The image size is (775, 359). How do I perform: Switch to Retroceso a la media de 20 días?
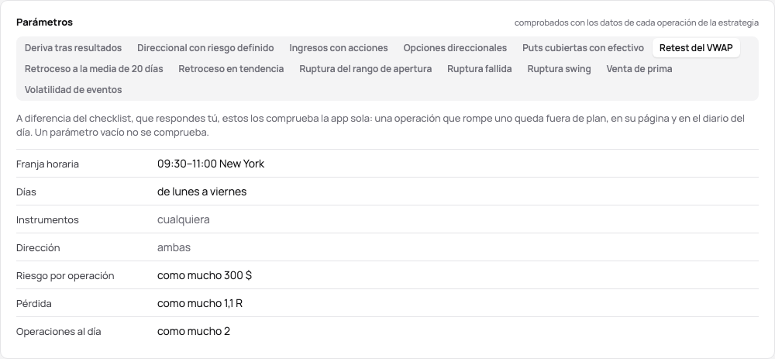click(x=94, y=69)
